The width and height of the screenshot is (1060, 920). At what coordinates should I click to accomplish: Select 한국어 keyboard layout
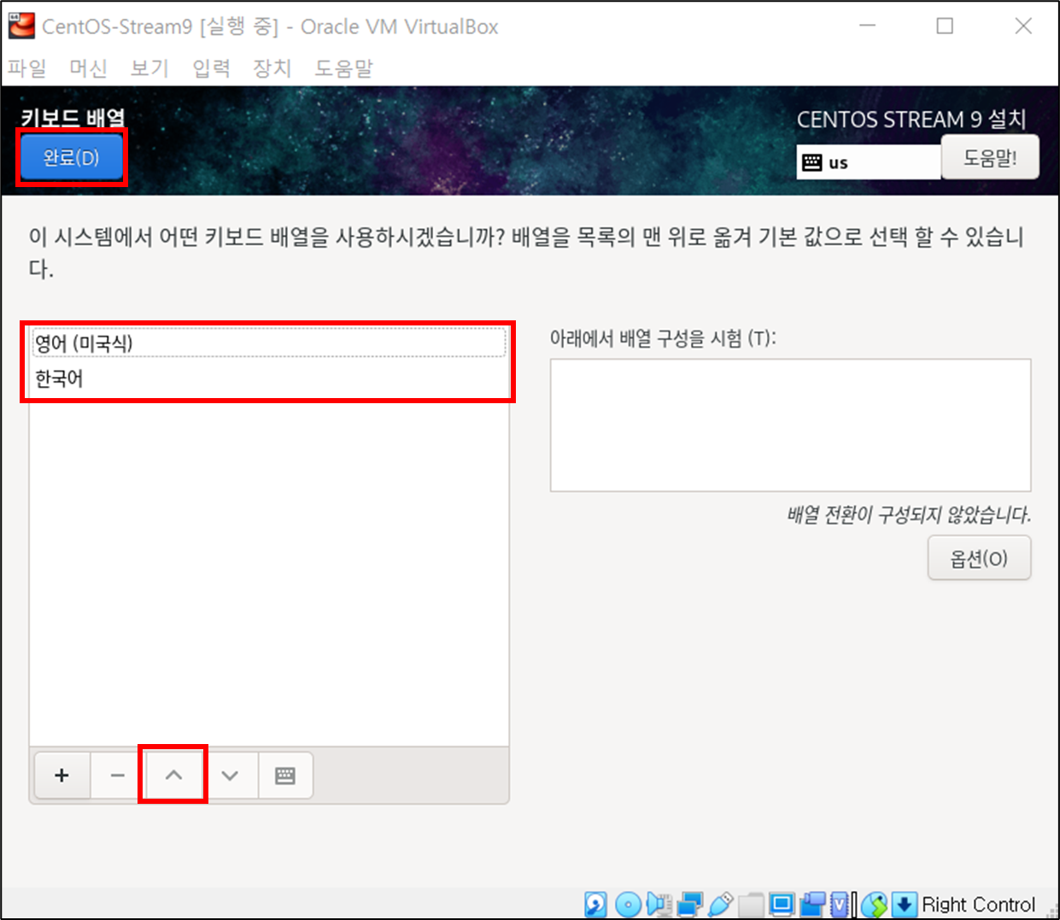(x=269, y=378)
